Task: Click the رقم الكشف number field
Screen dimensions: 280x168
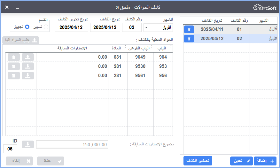Action: 132,27
